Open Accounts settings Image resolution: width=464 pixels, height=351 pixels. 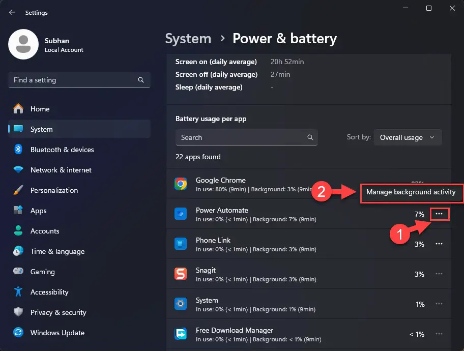click(79, 231)
